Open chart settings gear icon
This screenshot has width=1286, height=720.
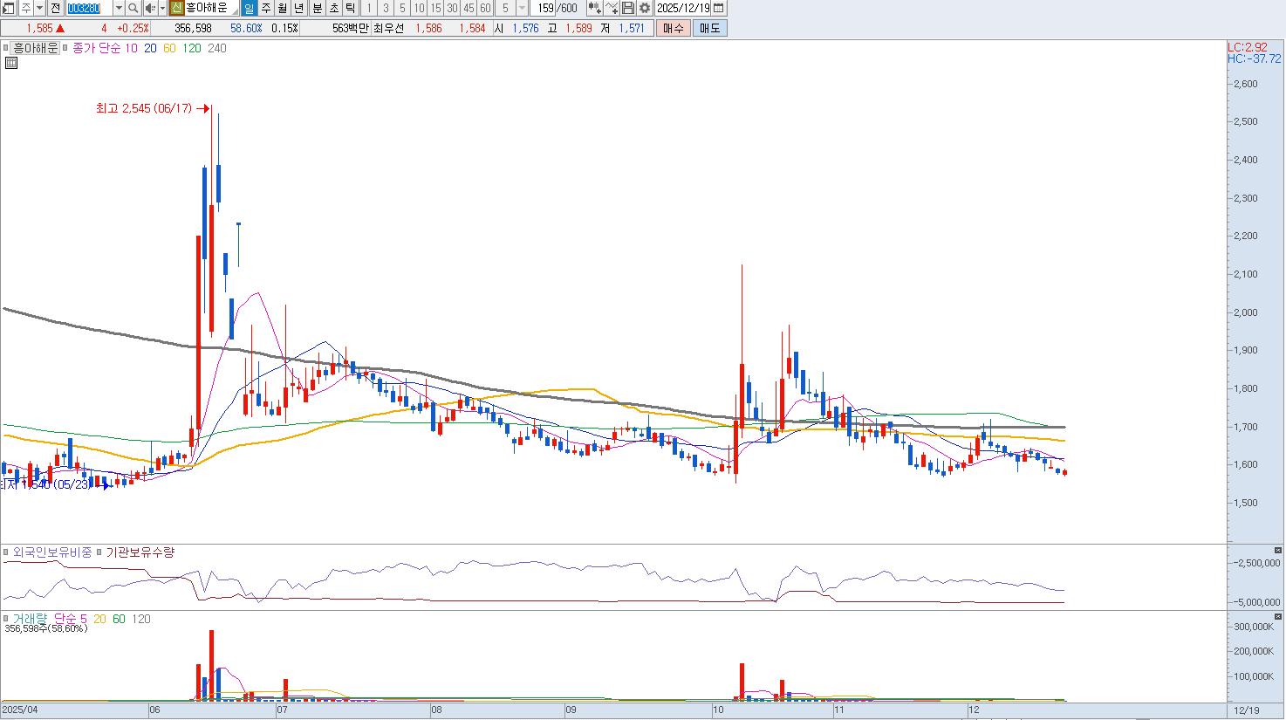(x=645, y=8)
